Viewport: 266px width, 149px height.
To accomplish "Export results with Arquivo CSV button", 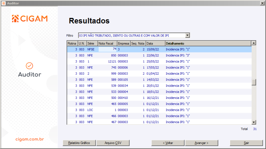I will 113,143.
